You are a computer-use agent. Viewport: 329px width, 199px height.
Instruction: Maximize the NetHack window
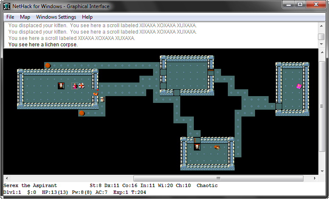[x=300, y=4]
